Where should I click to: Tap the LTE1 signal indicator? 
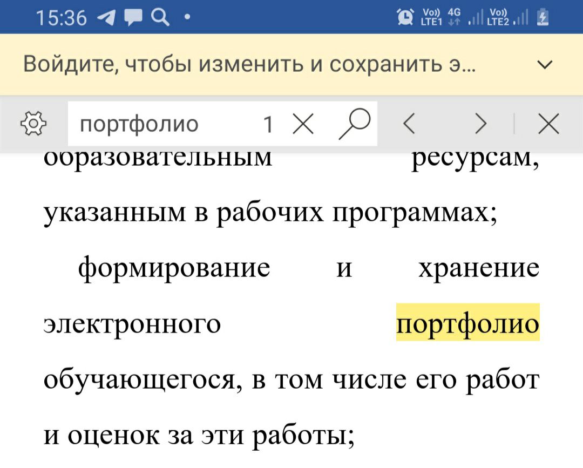[x=431, y=17]
